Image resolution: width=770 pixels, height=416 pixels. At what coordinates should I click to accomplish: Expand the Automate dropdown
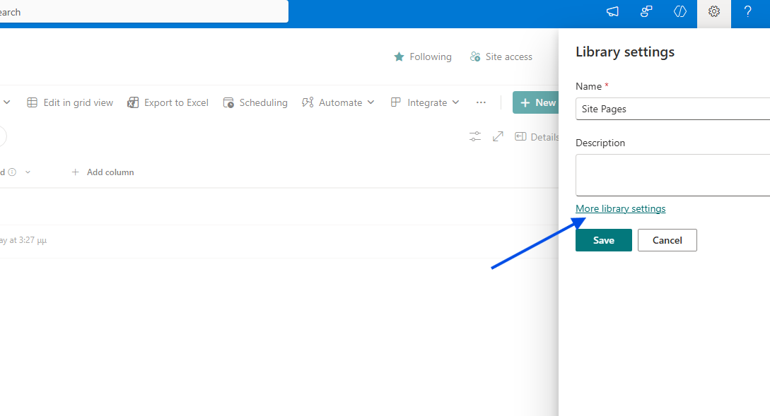click(x=338, y=102)
